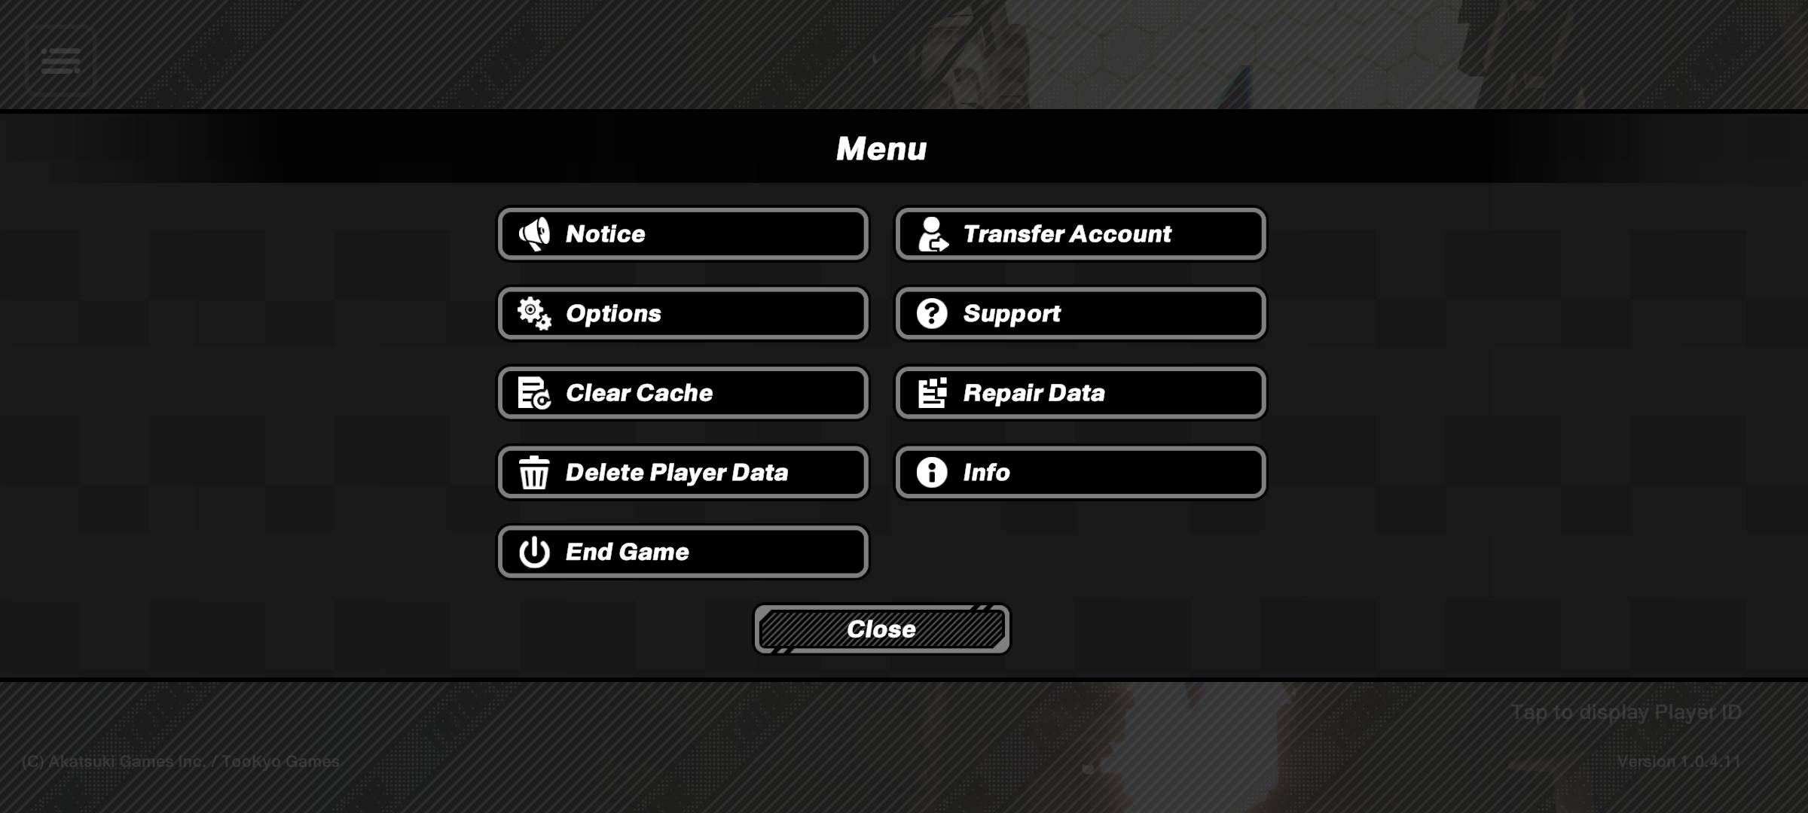Expand Options settings panel

click(683, 312)
